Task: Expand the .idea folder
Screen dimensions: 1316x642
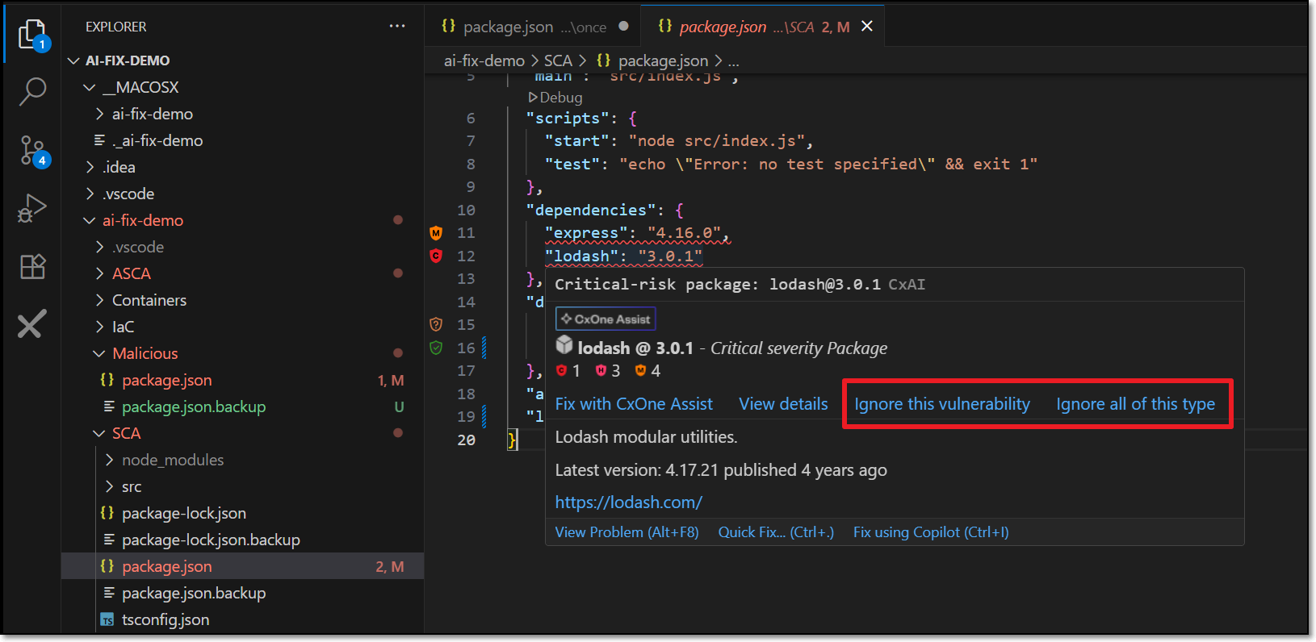Action: click(x=90, y=167)
